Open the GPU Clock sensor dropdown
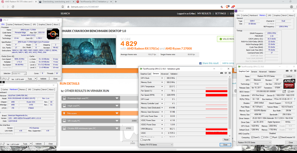Viewport: 297px width, 153px height. [162, 78]
